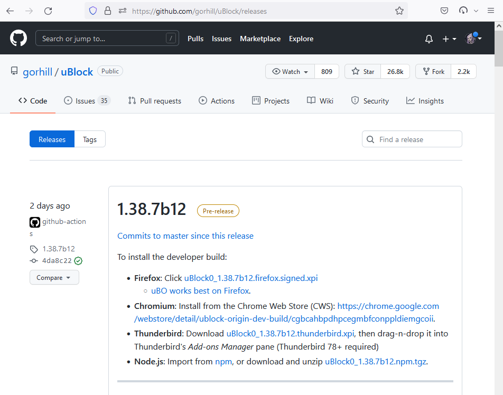Open the Chrome Web Store dev build link
This screenshot has width=503, height=395.
[x=286, y=312]
